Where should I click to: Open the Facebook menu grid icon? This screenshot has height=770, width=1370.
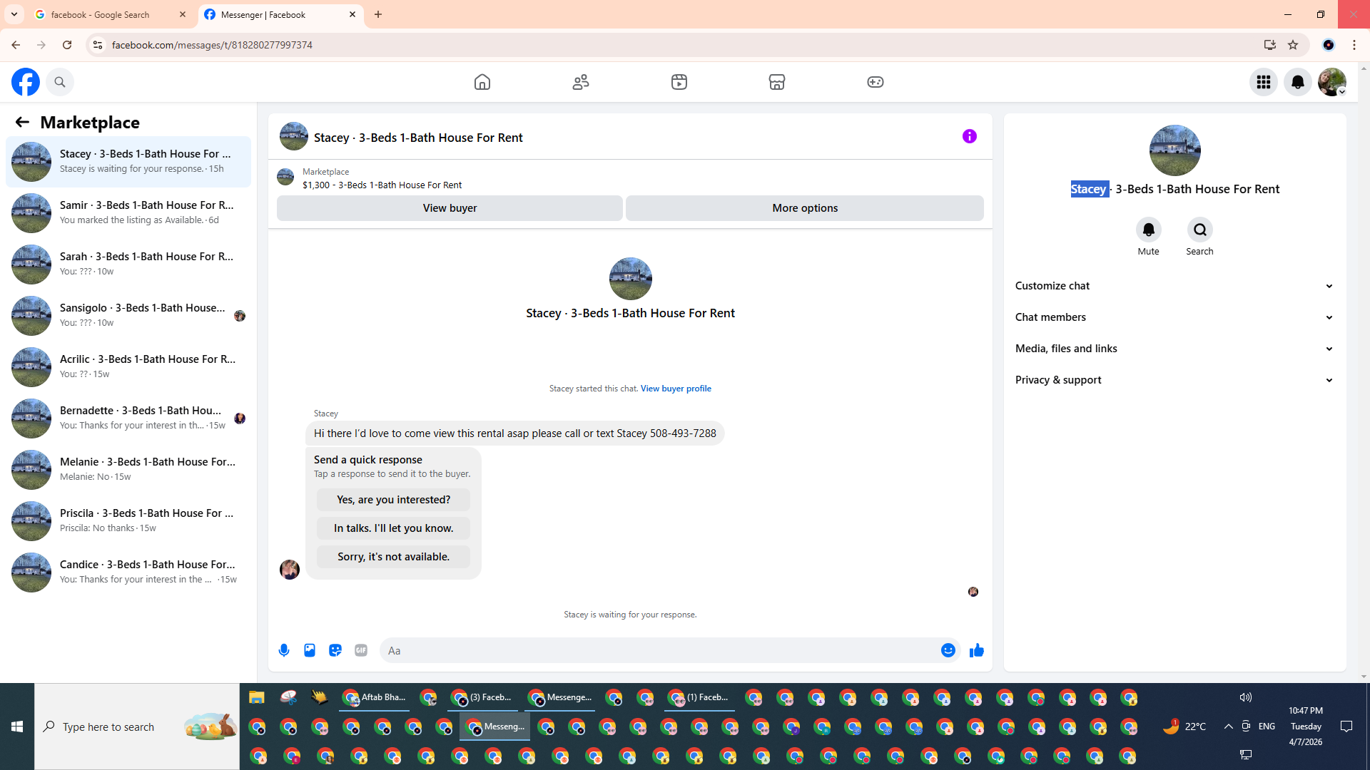click(1264, 82)
